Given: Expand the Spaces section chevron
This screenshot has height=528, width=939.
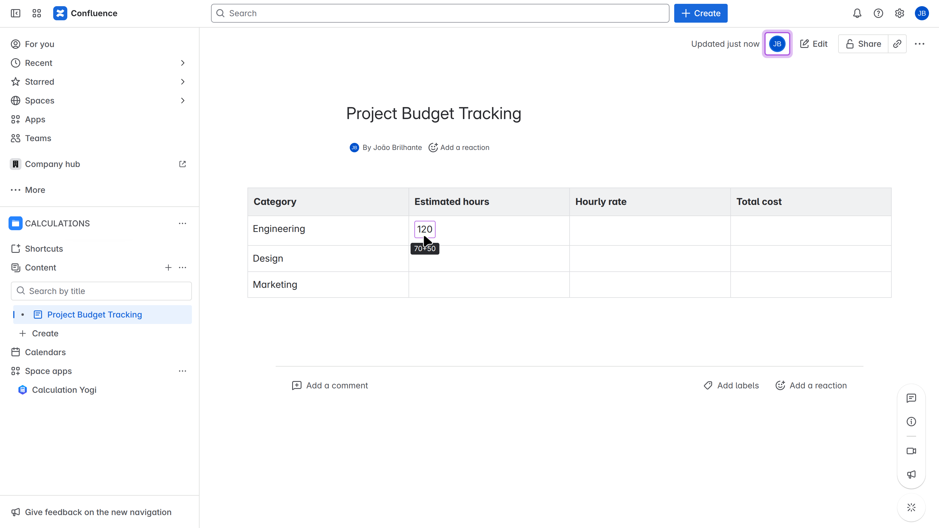Looking at the screenshot, I should pyautogui.click(x=183, y=101).
